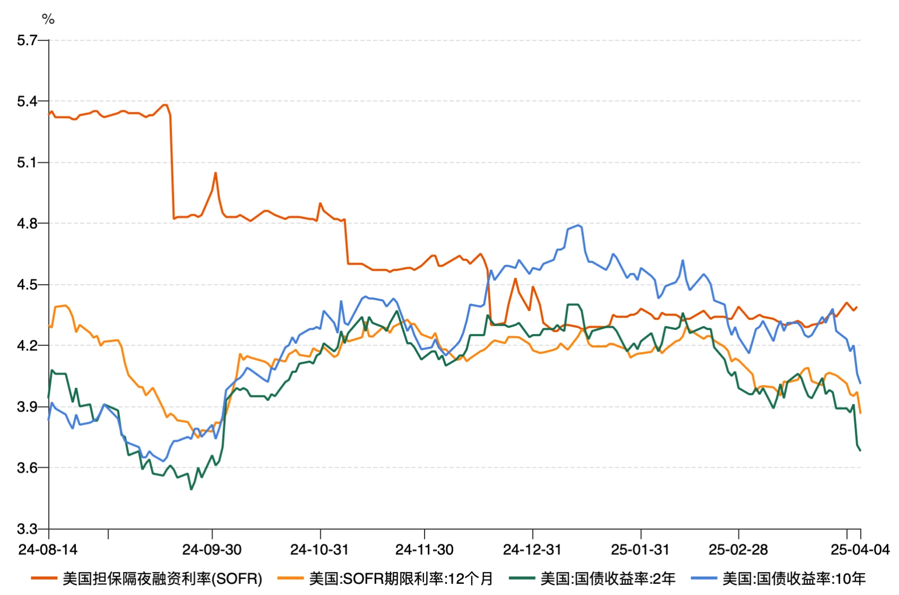The image size is (899, 595).
Task: Click the orange 12个月 legend line swatch
Action: (x=290, y=579)
